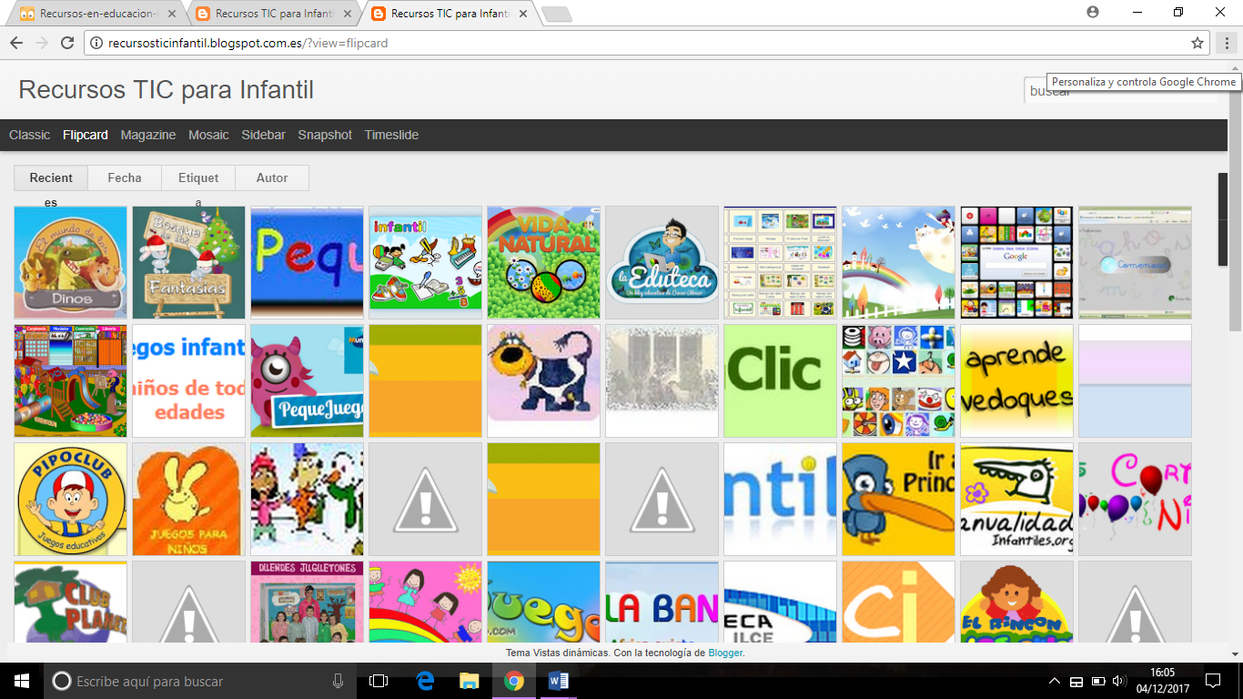Click the browser reload page icon

coord(66,43)
